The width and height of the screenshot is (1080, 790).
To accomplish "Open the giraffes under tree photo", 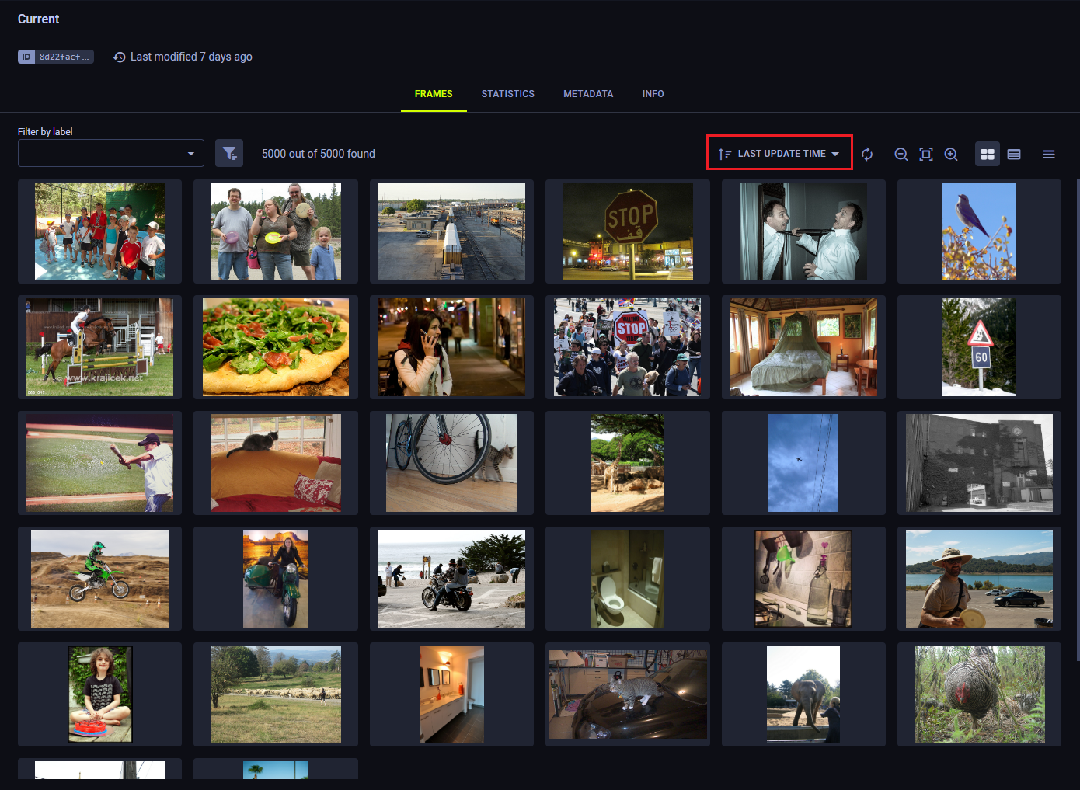I will coord(628,463).
